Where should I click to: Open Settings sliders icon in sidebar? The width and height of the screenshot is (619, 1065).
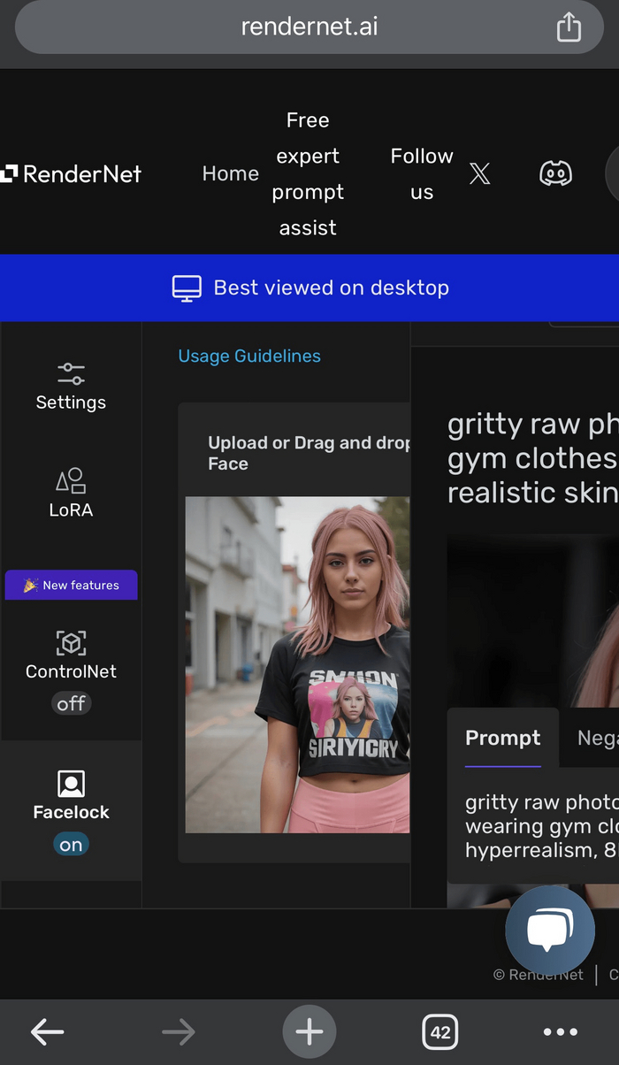coord(71,373)
